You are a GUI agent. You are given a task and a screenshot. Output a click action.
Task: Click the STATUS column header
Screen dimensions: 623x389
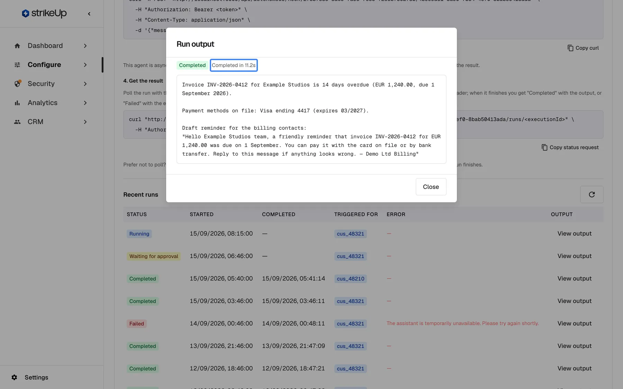[x=137, y=214]
